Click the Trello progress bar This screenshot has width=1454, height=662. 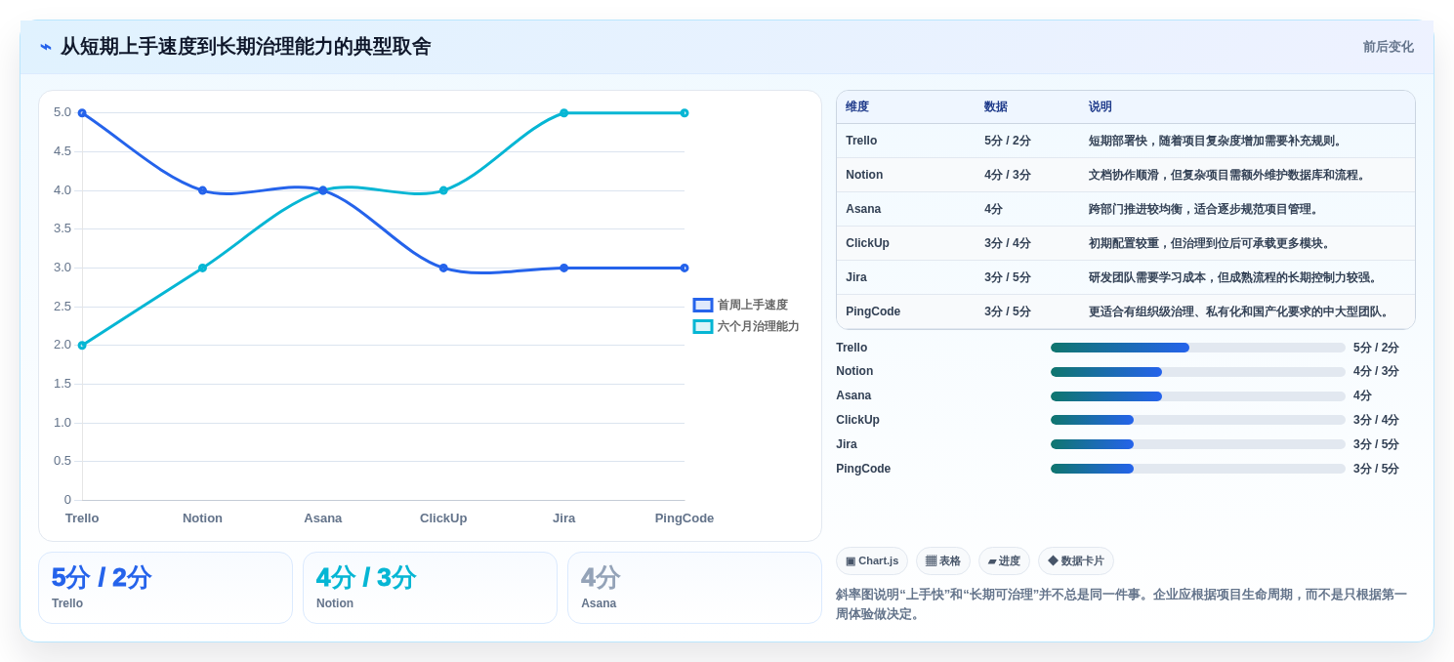pyautogui.click(x=1197, y=348)
